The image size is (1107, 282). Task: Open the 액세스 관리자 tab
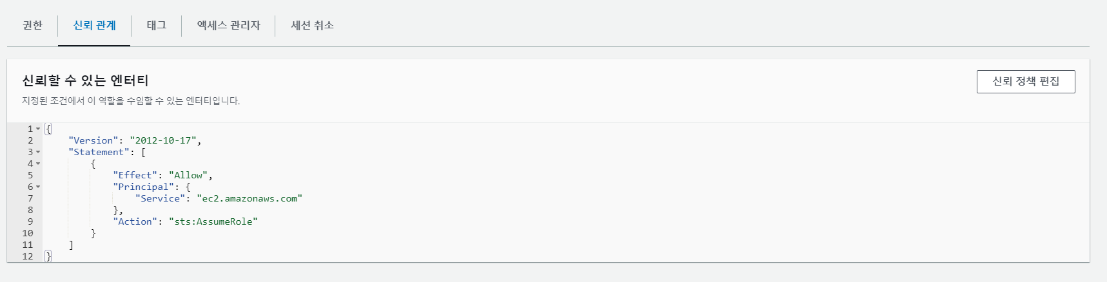[228, 25]
